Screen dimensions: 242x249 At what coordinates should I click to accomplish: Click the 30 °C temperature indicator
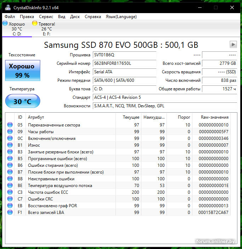point(23,101)
